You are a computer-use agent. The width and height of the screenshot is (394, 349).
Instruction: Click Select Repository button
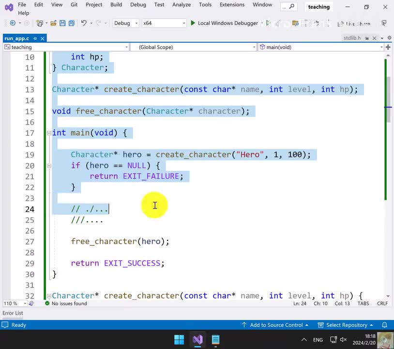346,325
